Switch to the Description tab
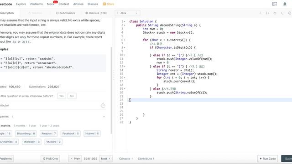 click(x=7, y=13)
